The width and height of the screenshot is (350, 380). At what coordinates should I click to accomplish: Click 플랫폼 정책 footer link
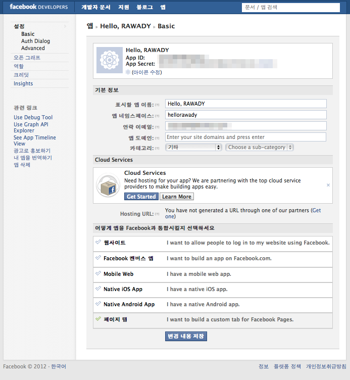[287, 366]
